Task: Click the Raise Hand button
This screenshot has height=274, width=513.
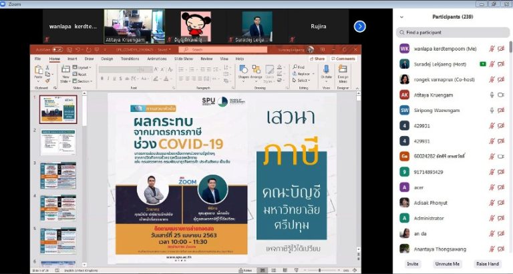Action: [487, 263]
